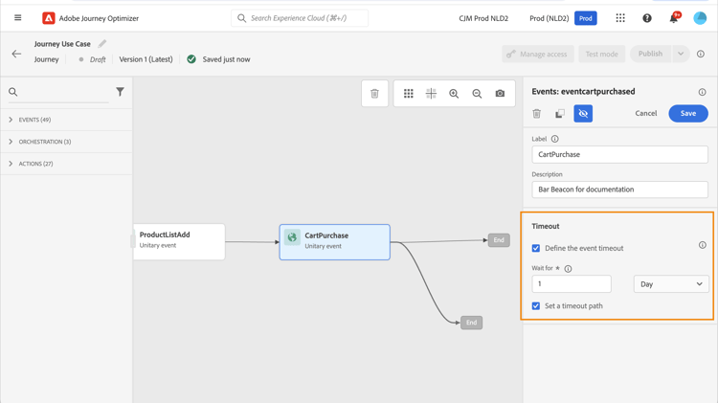Viewport: 718px width, 403px height.
Task: Toggle the read-only eye icon in Events panel
Action: [583, 114]
